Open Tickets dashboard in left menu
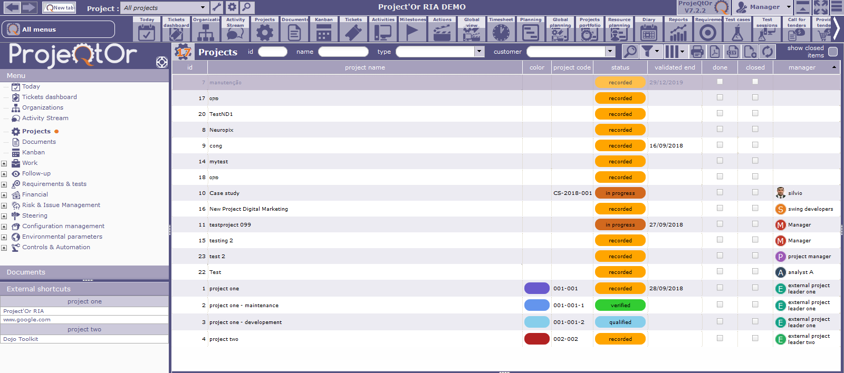Screen dimensions: 844x373 (x=49, y=97)
